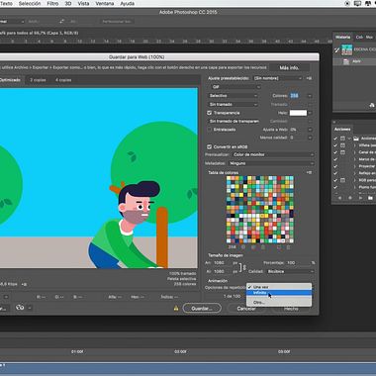Click new set folder icon in Acciones
The image size is (376, 376).
[370, 198]
